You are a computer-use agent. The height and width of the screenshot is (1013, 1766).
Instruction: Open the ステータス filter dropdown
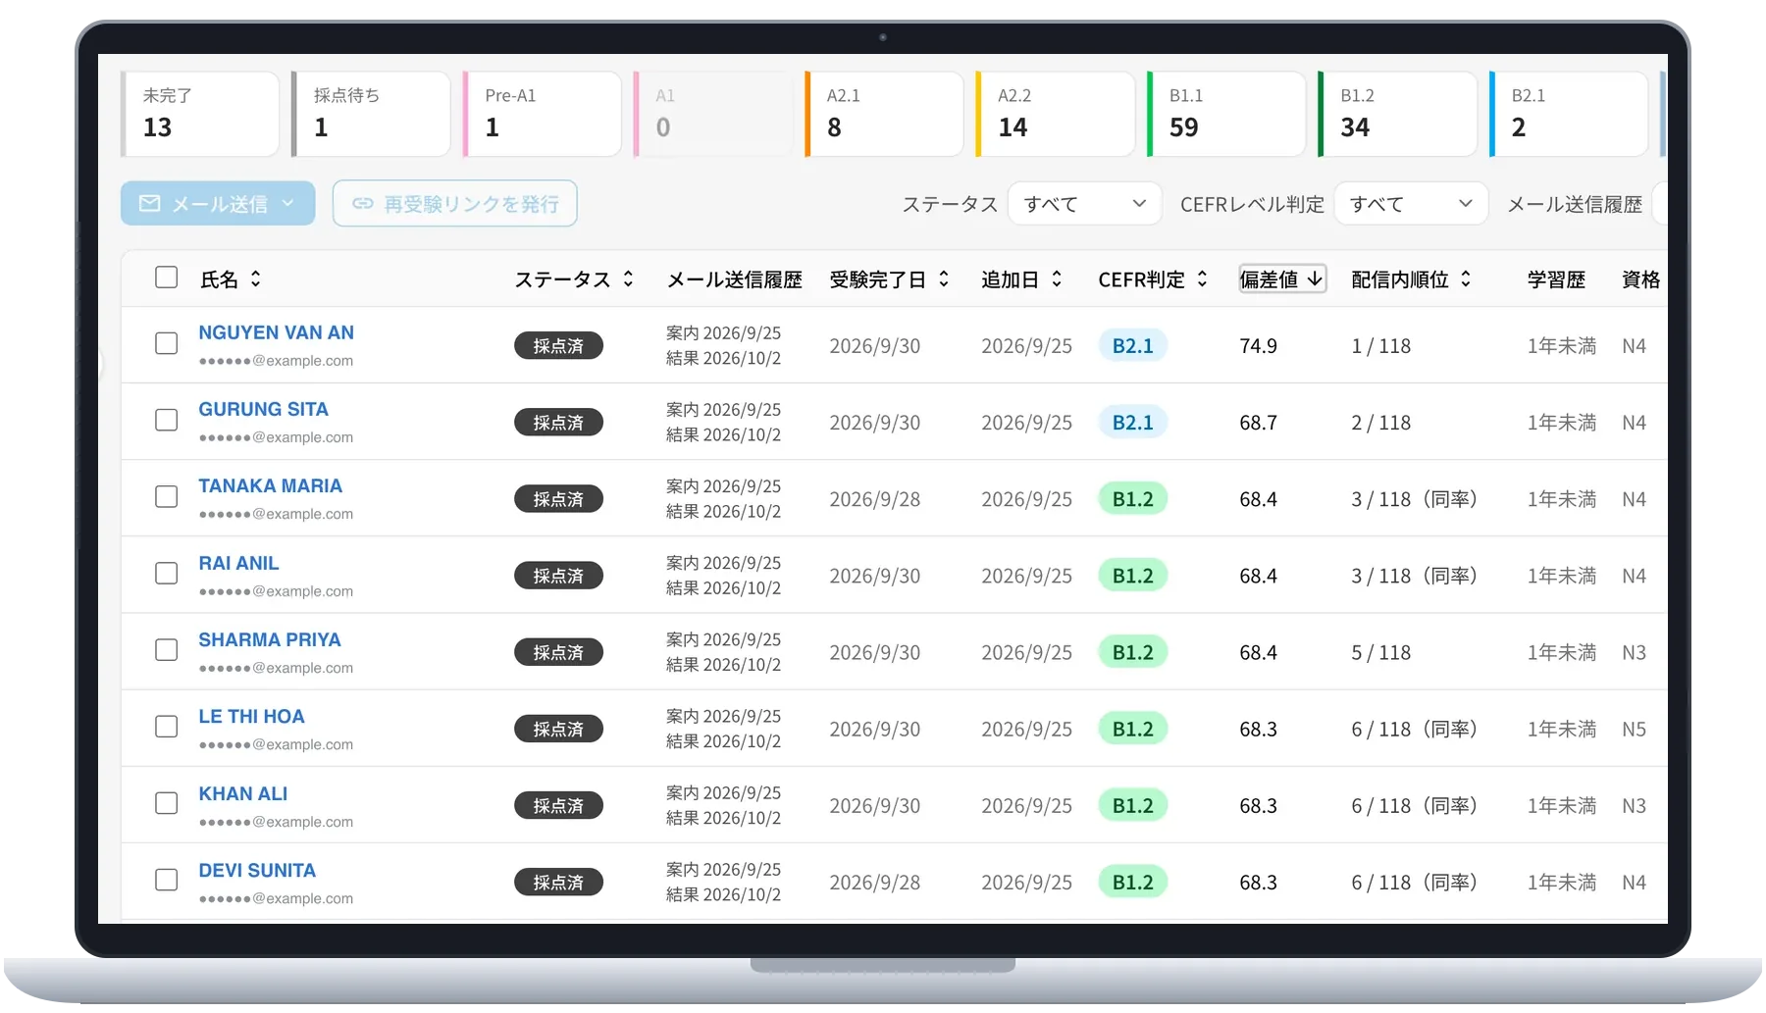click(1085, 204)
